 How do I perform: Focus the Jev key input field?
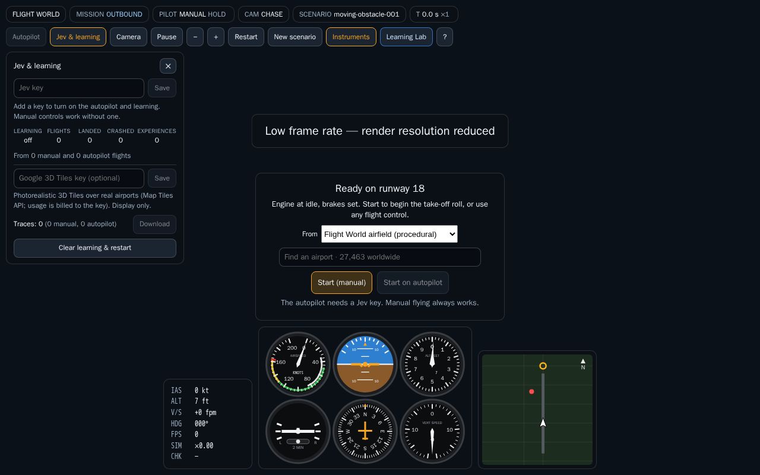(x=79, y=88)
